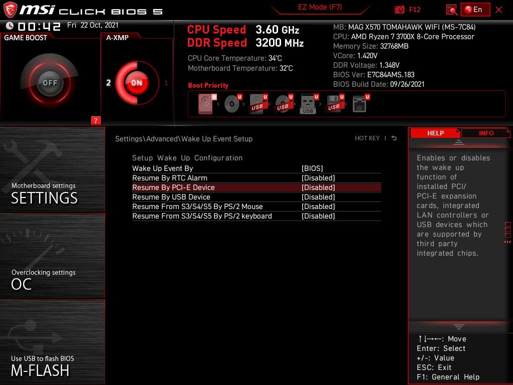Click the HOT KEY label
513x385 pixels.
click(367, 138)
